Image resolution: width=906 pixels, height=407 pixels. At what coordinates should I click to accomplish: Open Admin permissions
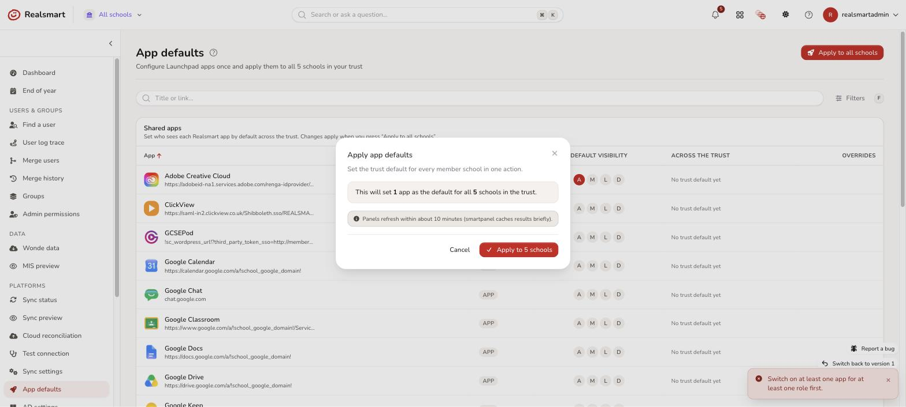56,214
